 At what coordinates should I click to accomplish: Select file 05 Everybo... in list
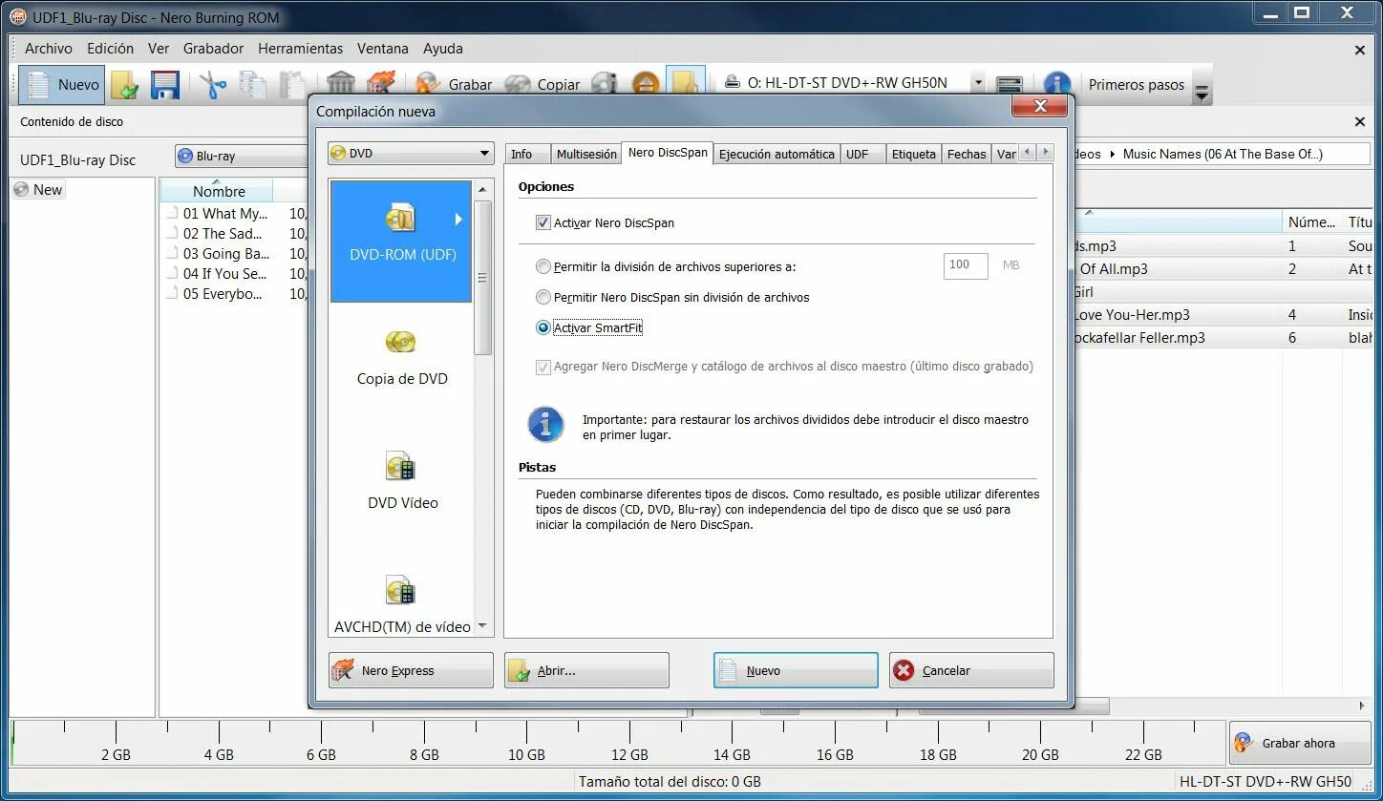point(223,294)
